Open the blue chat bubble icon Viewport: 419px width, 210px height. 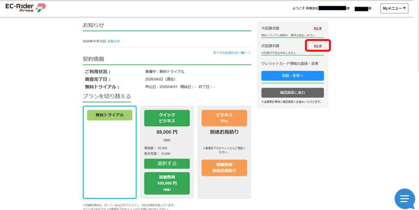404,199
